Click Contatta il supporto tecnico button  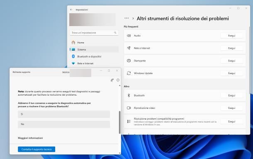(36, 149)
